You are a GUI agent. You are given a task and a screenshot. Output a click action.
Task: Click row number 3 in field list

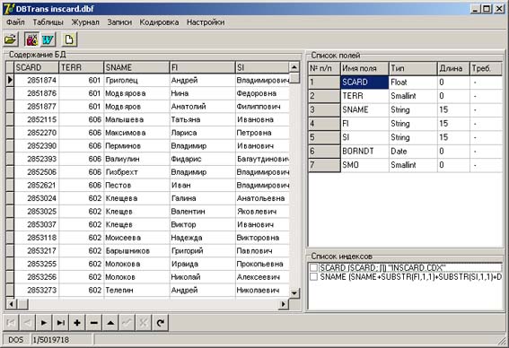(x=324, y=109)
